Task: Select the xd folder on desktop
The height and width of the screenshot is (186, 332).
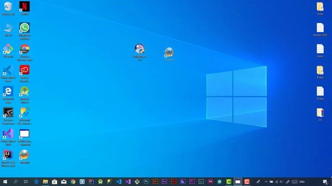Action: click(x=320, y=114)
